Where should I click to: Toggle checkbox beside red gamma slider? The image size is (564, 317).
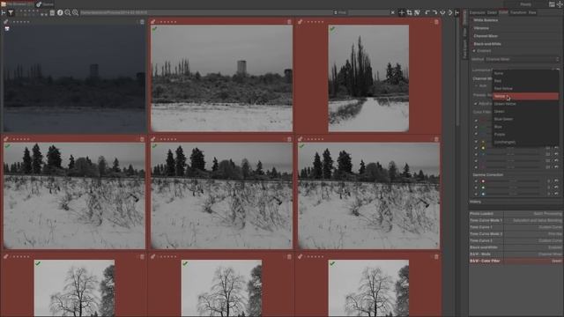click(476, 181)
